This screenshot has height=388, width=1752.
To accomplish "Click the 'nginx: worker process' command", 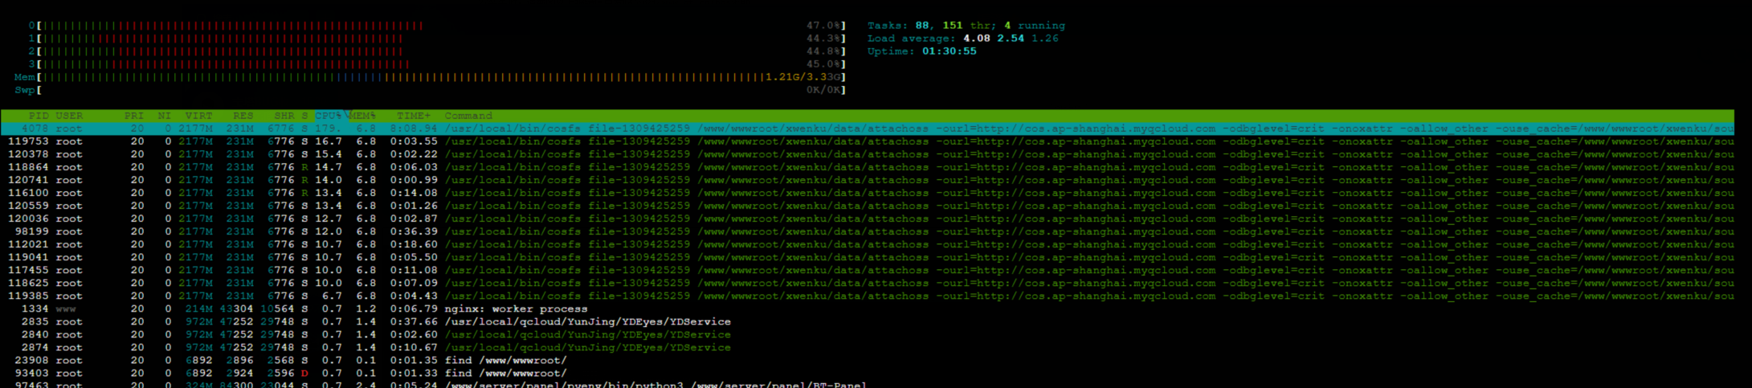I will pos(516,308).
